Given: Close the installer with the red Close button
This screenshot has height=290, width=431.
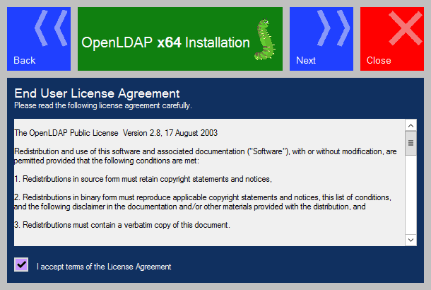Looking at the screenshot, I should [392, 39].
